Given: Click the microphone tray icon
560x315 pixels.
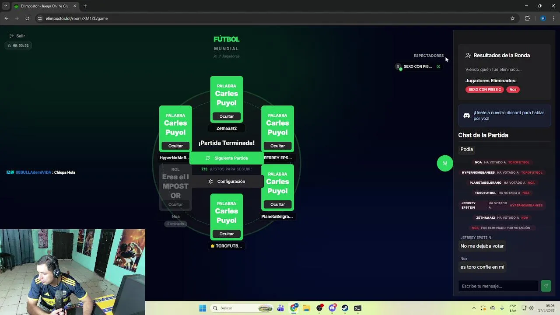Looking at the screenshot, I should pos(502,308).
